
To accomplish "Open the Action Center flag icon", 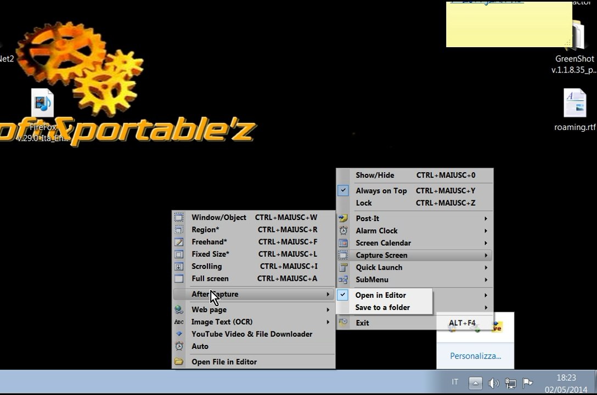I will pyautogui.click(x=527, y=382).
